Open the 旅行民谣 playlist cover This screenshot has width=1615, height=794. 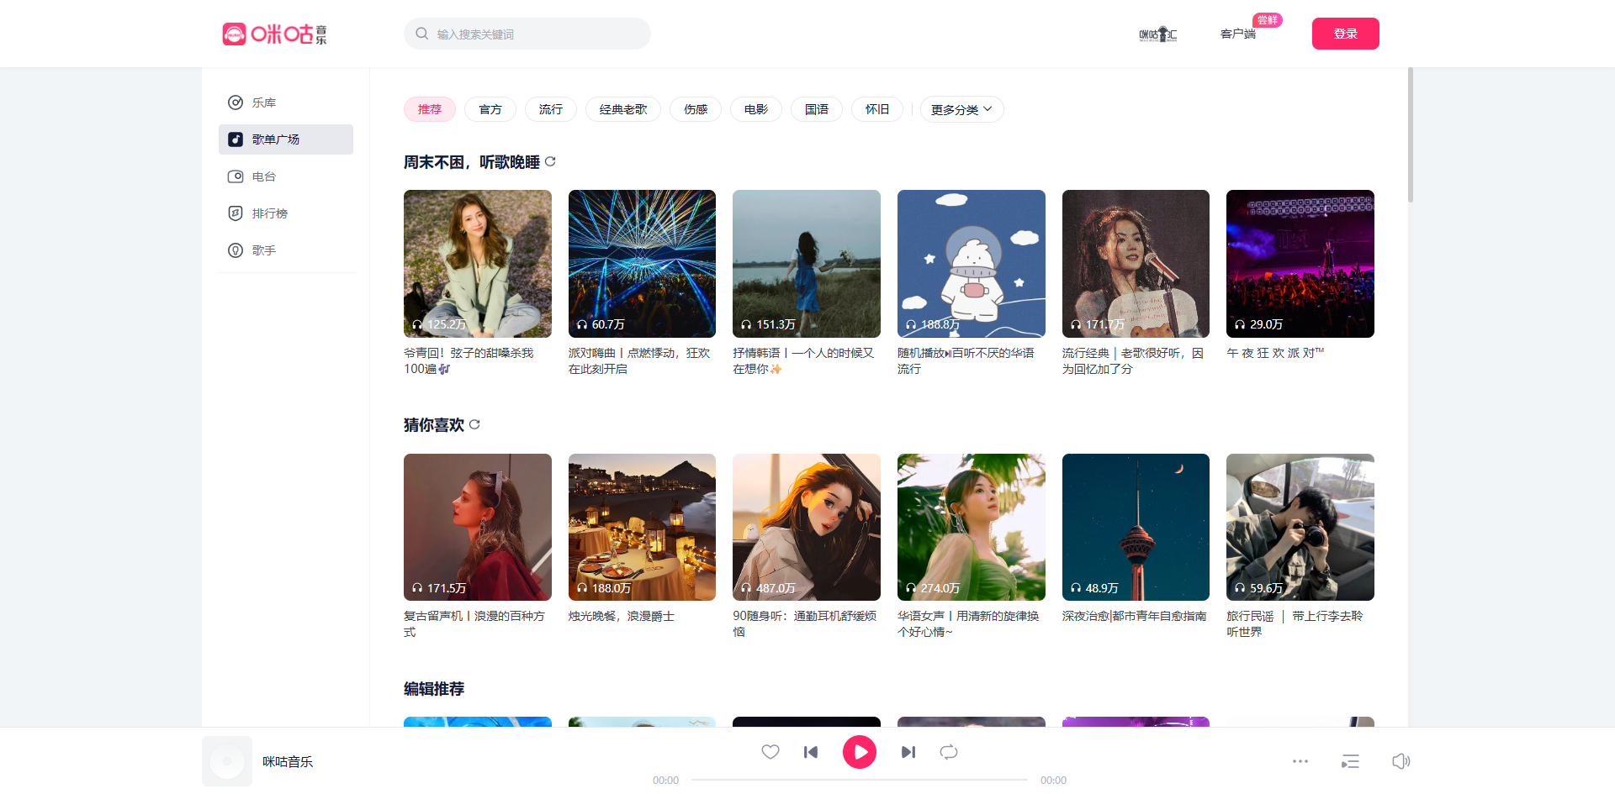pyautogui.click(x=1300, y=527)
